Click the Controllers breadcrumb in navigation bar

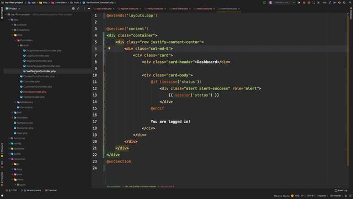click(x=60, y=2)
